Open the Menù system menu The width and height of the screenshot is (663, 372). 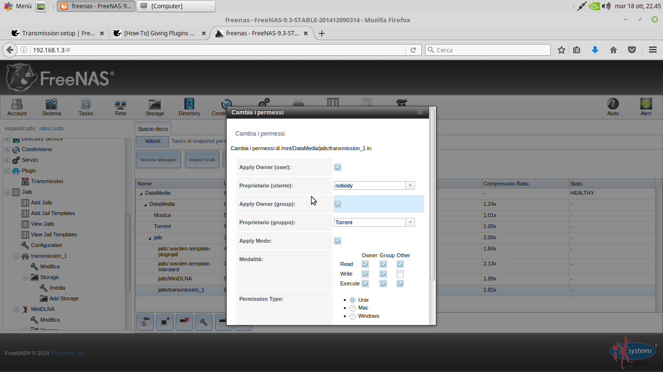pyautogui.click(x=18, y=6)
